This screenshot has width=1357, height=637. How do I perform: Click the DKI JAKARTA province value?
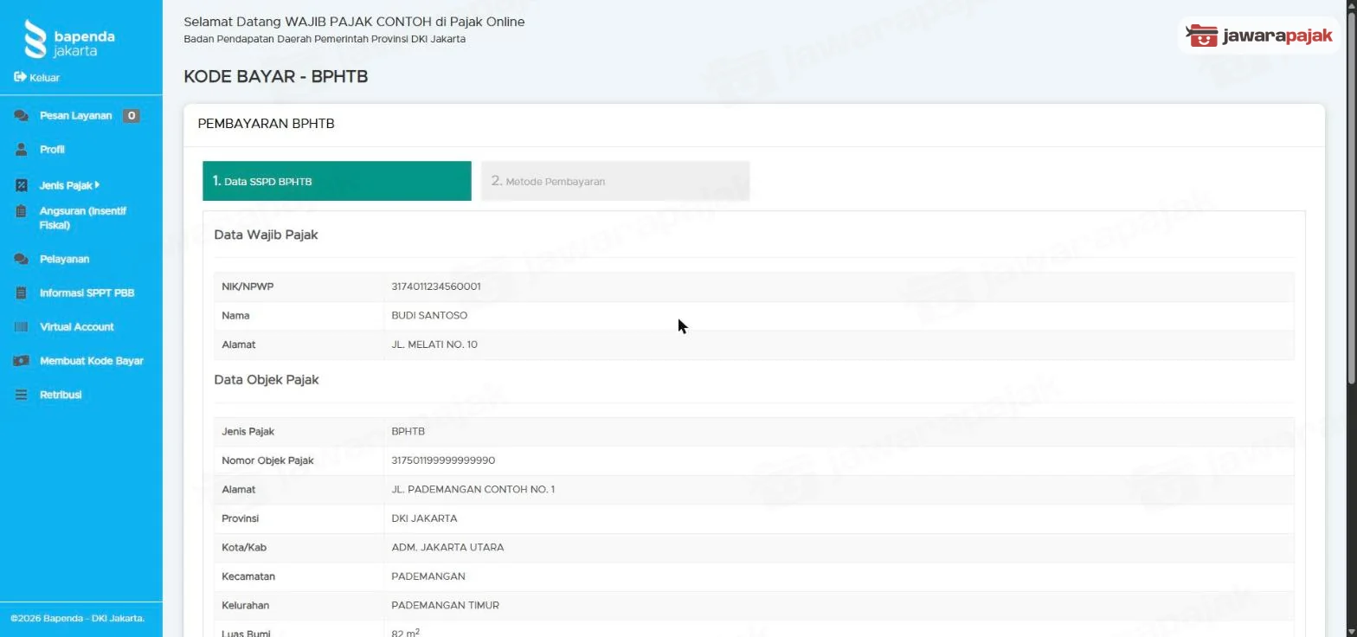tap(424, 518)
